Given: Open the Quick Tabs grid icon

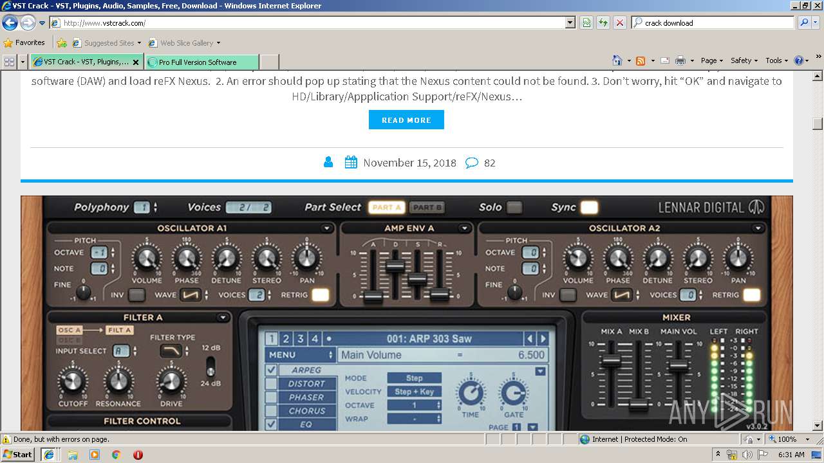Looking at the screenshot, I should click(x=9, y=62).
